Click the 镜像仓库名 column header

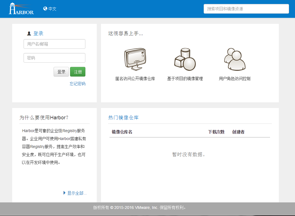122,132
